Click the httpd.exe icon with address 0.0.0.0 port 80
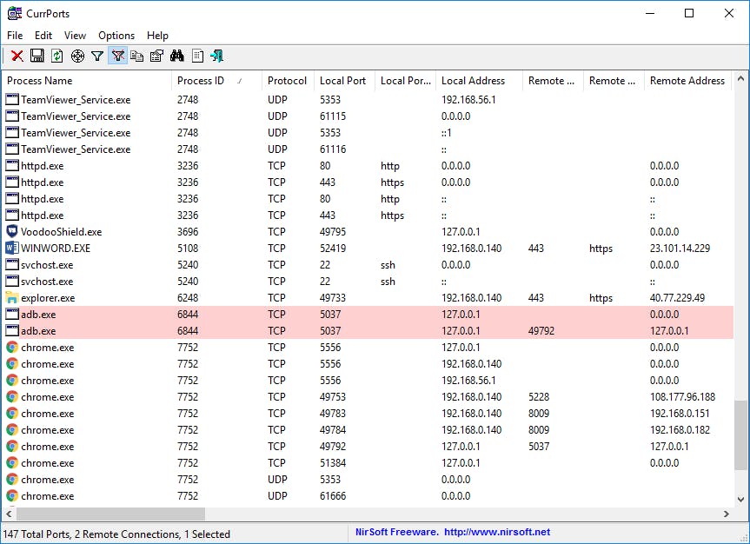The width and height of the screenshot is (750, 544). point(12,165)
